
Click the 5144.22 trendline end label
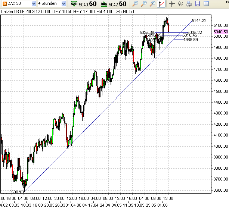[x=199, y=21]
